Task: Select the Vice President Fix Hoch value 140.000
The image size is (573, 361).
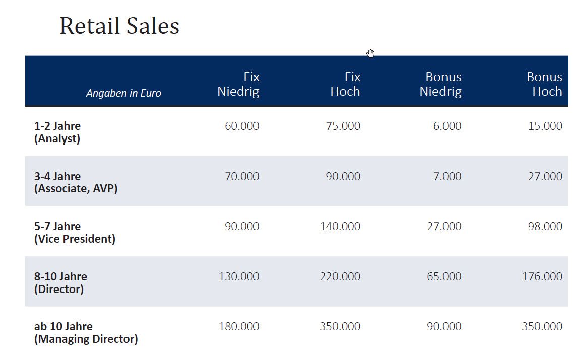Action: pos(340,227)
